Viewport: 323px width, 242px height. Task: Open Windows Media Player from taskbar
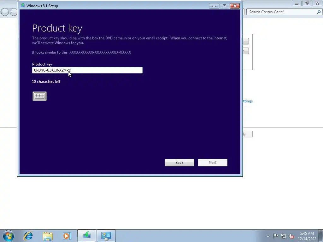click(67, 236)
